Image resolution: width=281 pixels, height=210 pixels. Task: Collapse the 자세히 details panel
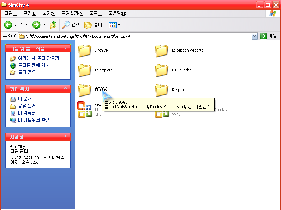point(65,137)
